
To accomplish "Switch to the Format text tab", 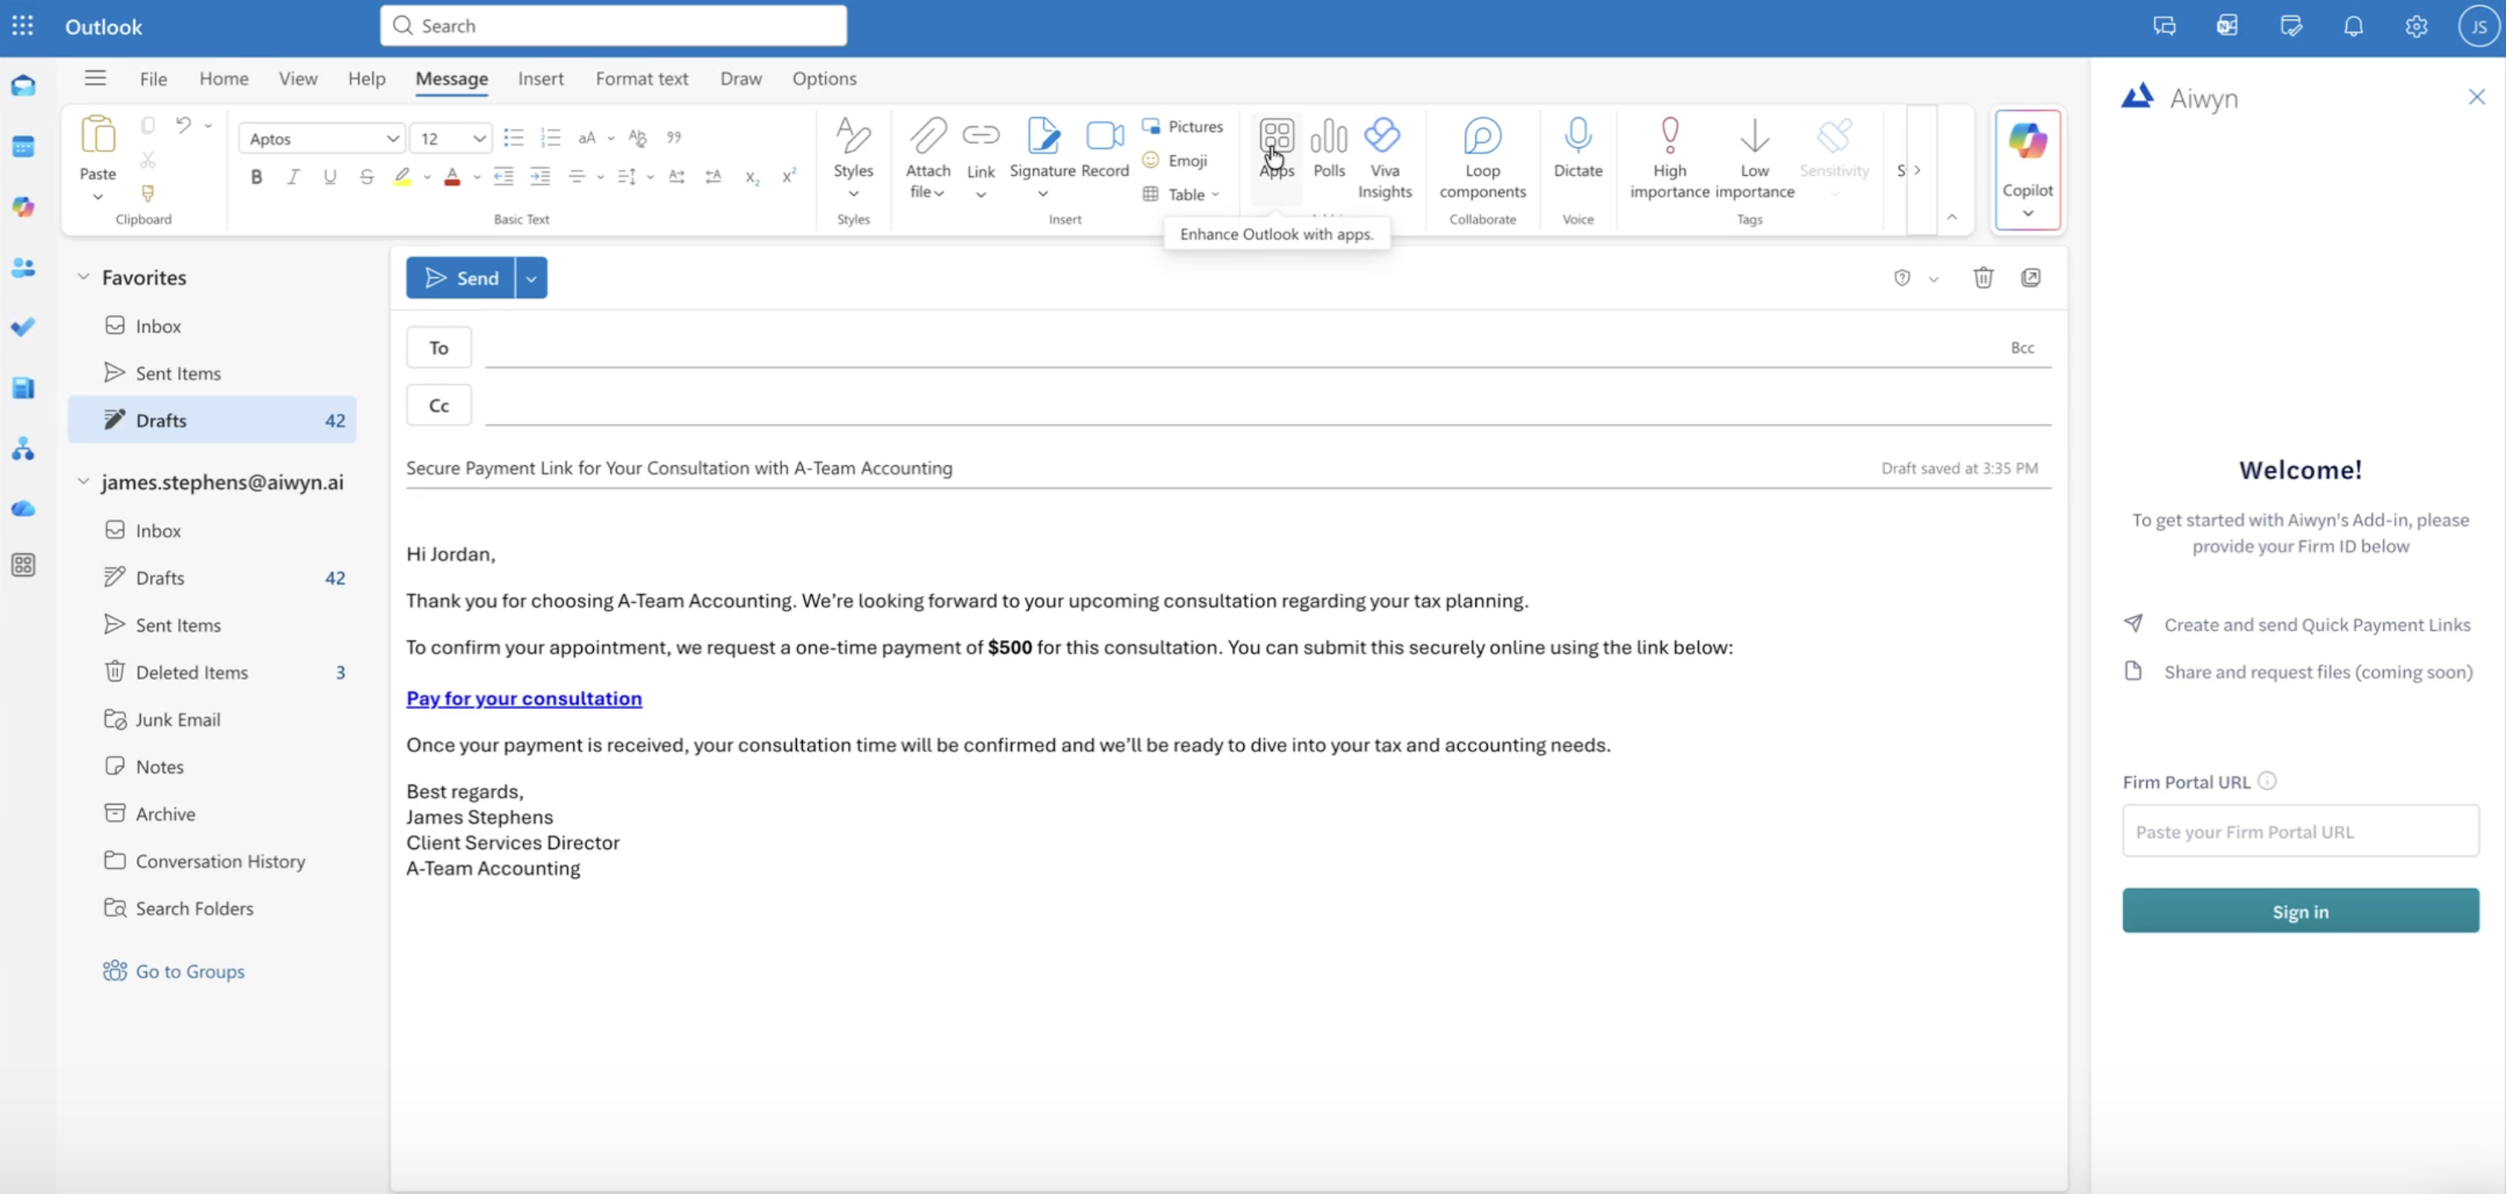I will 641,78.
